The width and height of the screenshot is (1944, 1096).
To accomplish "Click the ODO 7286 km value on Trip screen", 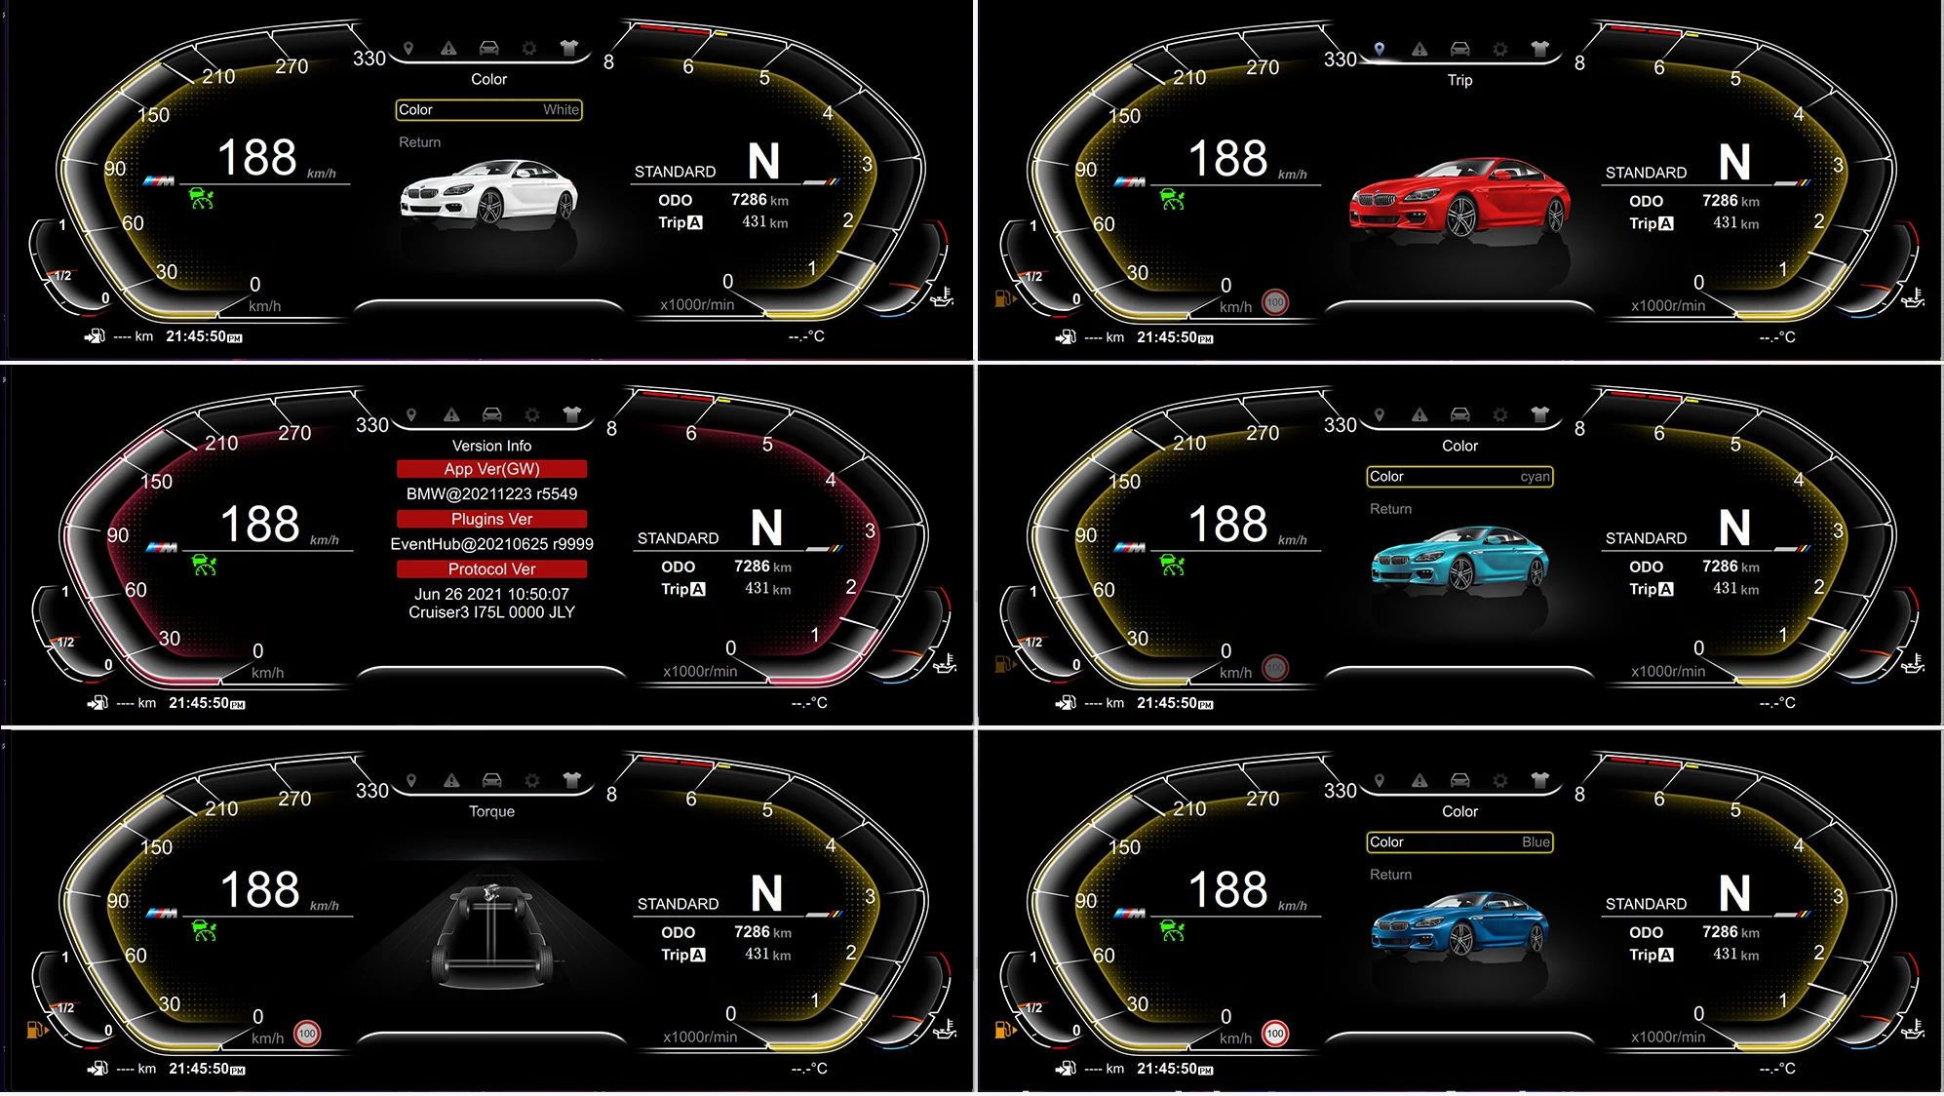I will (1730, 201).
